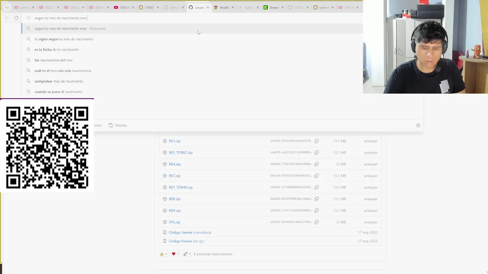This screenshot has width=488, height=274.
Task: Copy the SHA256 hash for RE9.zip
Action: point(316,210)
